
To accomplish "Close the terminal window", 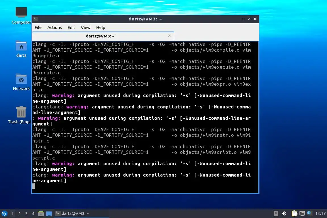I will 255,19.
